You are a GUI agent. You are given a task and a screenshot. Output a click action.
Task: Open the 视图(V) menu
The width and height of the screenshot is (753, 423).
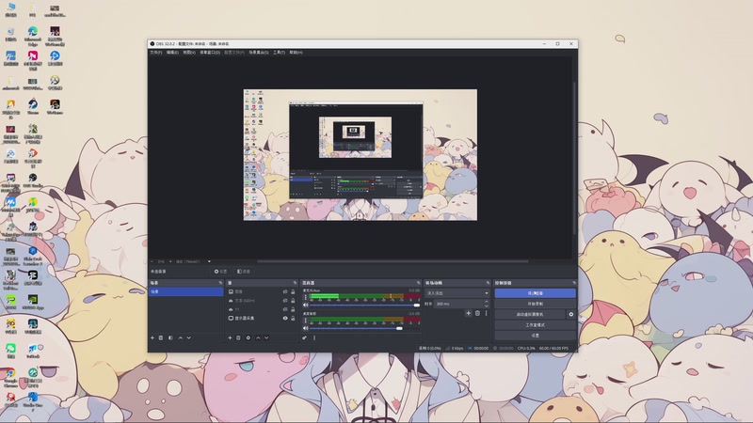(x=189, y=53)
